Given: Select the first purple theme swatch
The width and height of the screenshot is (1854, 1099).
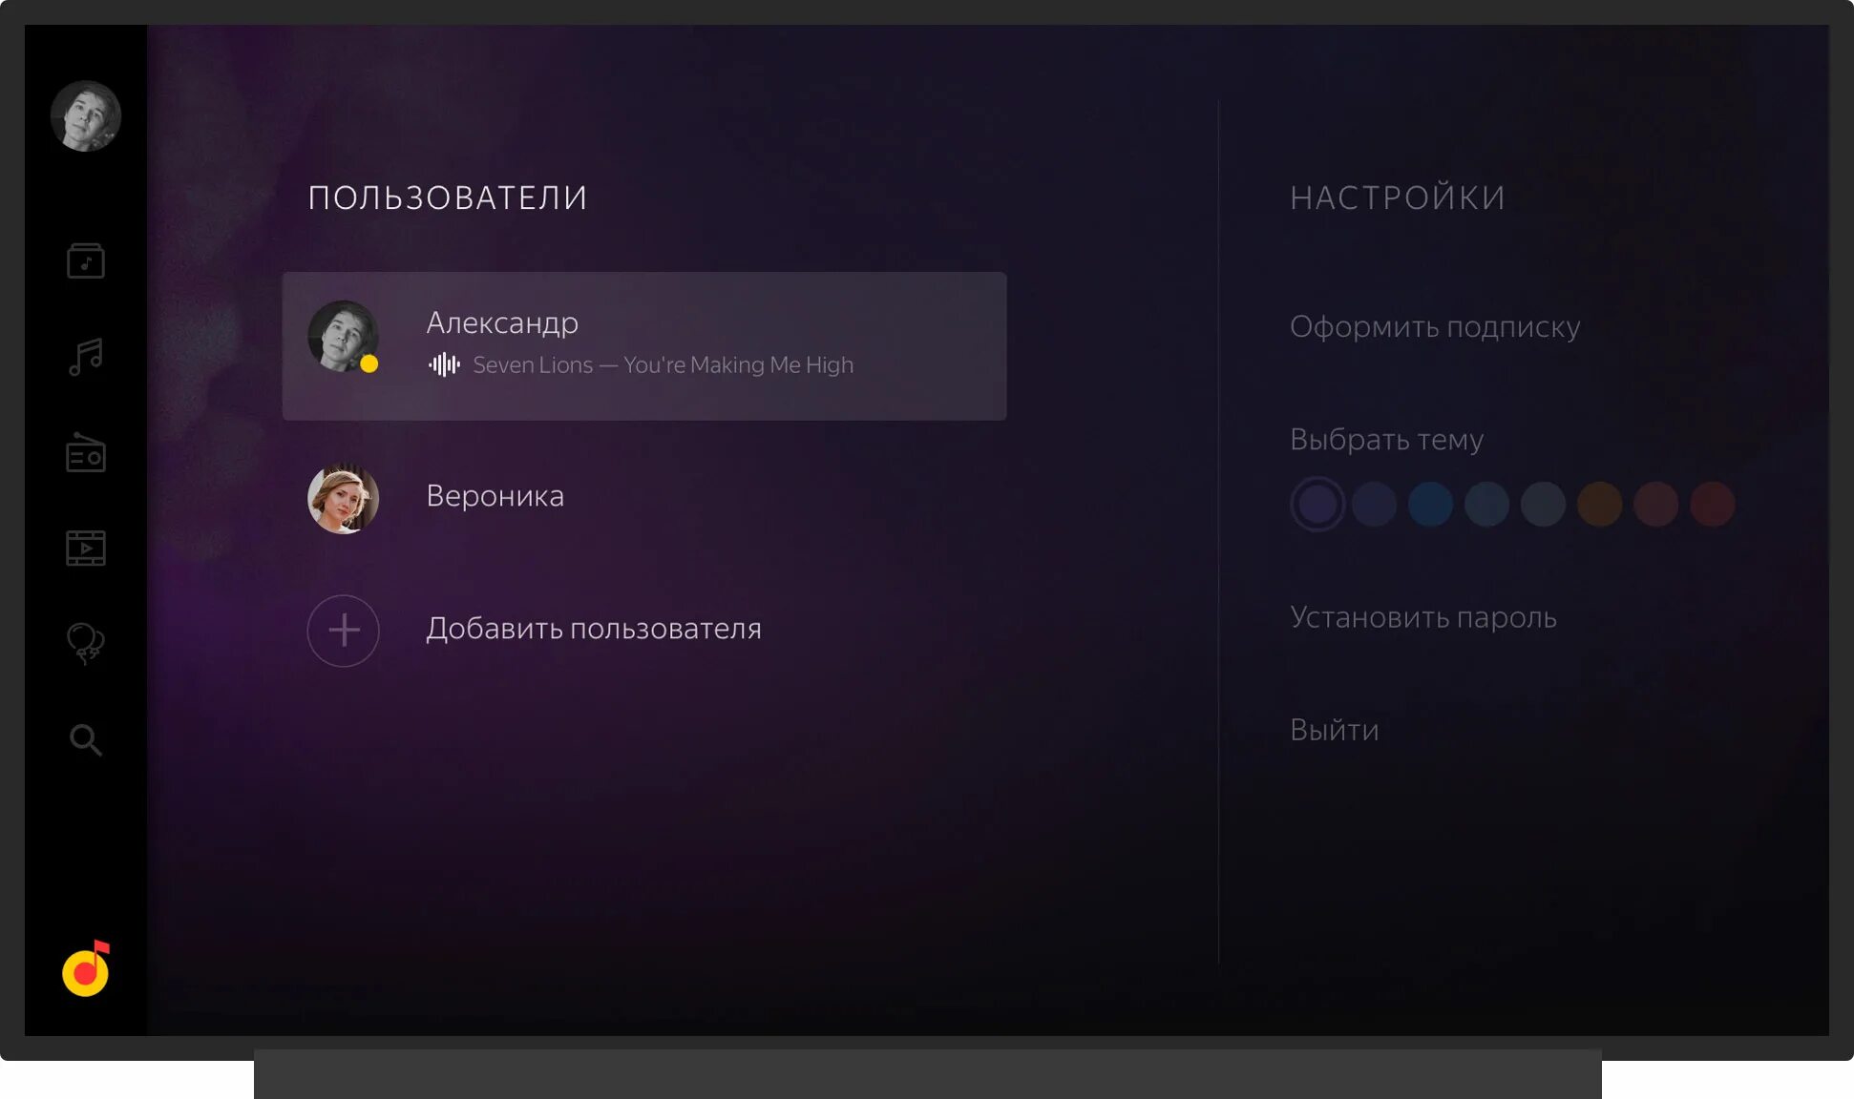Looking at the screenshot, I should click(1317, 504).
